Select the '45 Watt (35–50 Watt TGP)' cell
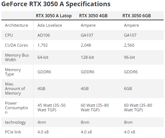The height and width of the screenshot is (138, 165). (x=51, y=108)
